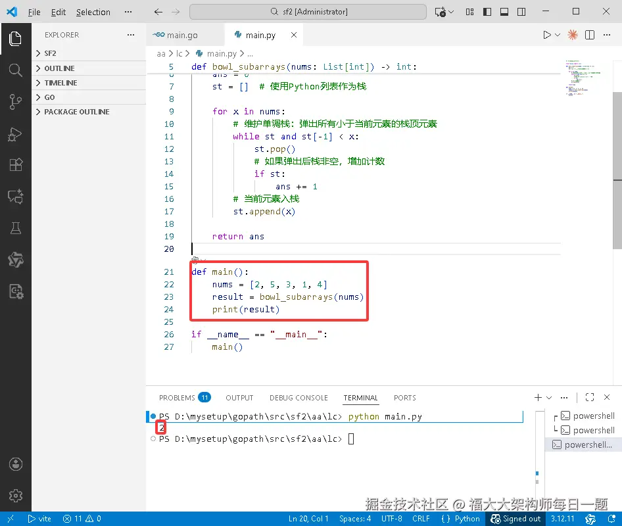Open the Extensions view

16,164
